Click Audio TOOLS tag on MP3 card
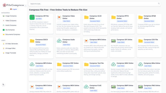 [x=39, y=66]
